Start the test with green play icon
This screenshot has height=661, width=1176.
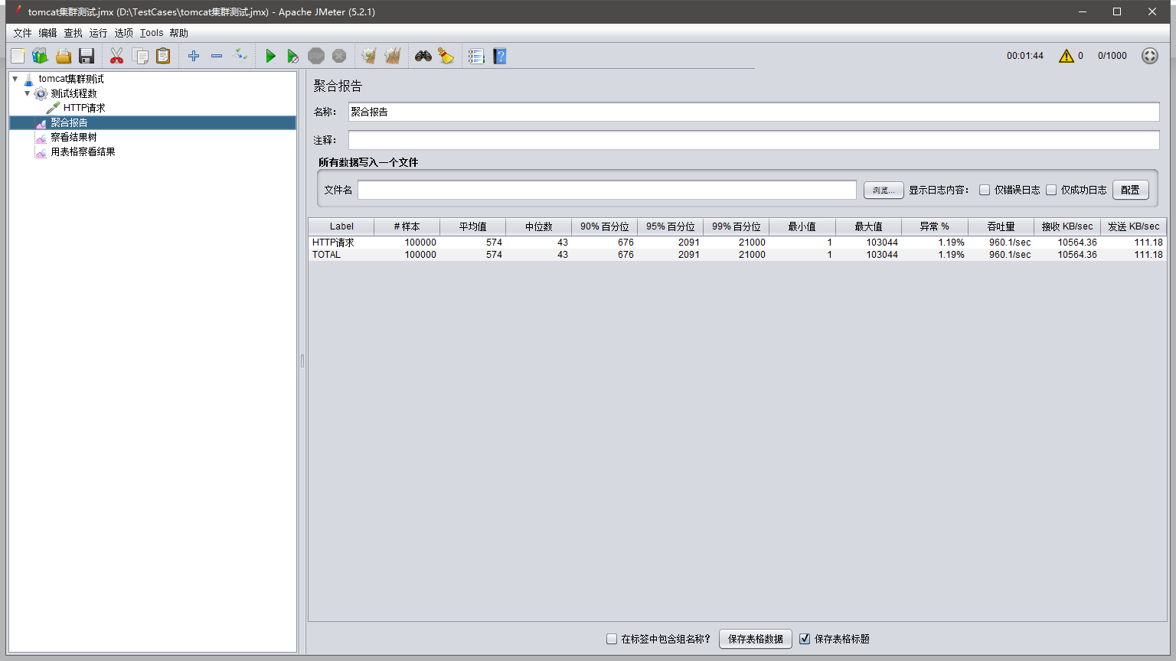[270, 56]
